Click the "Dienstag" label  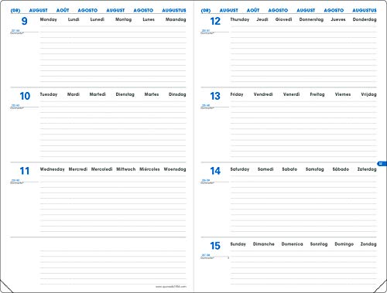coord(125,94)
